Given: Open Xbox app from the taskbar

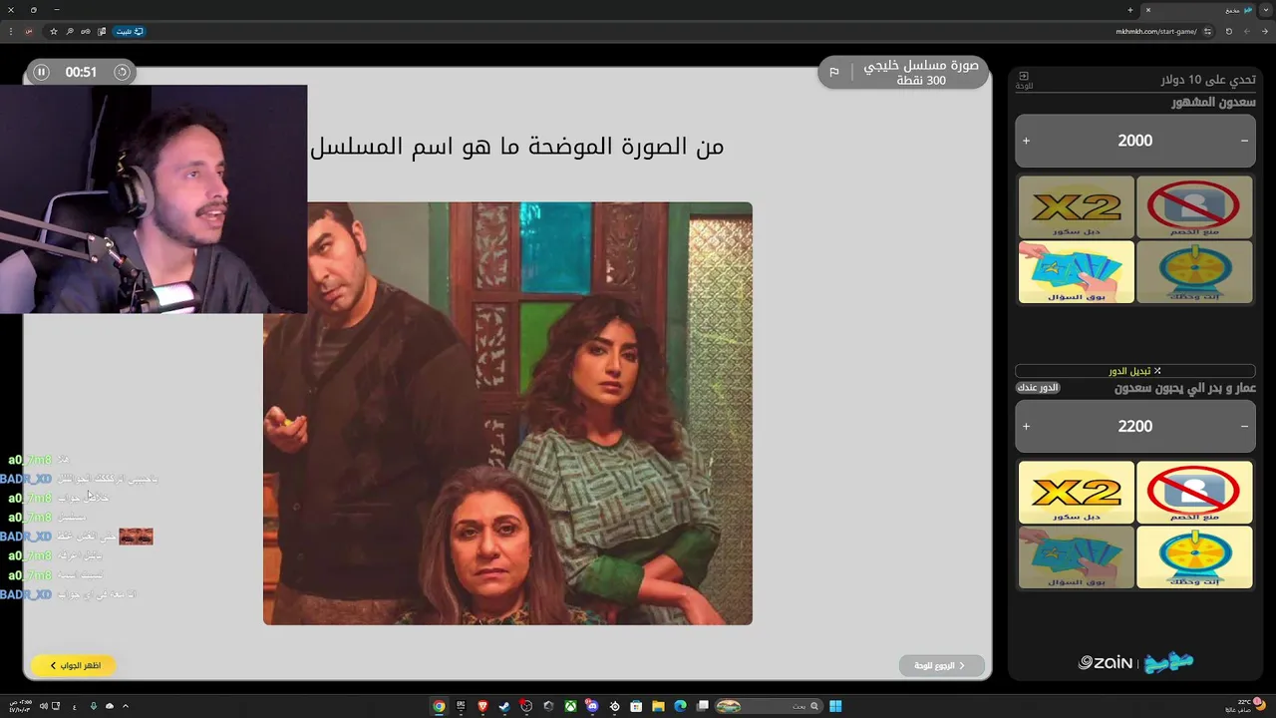Looking at the screenshot, I should point(570,706).
